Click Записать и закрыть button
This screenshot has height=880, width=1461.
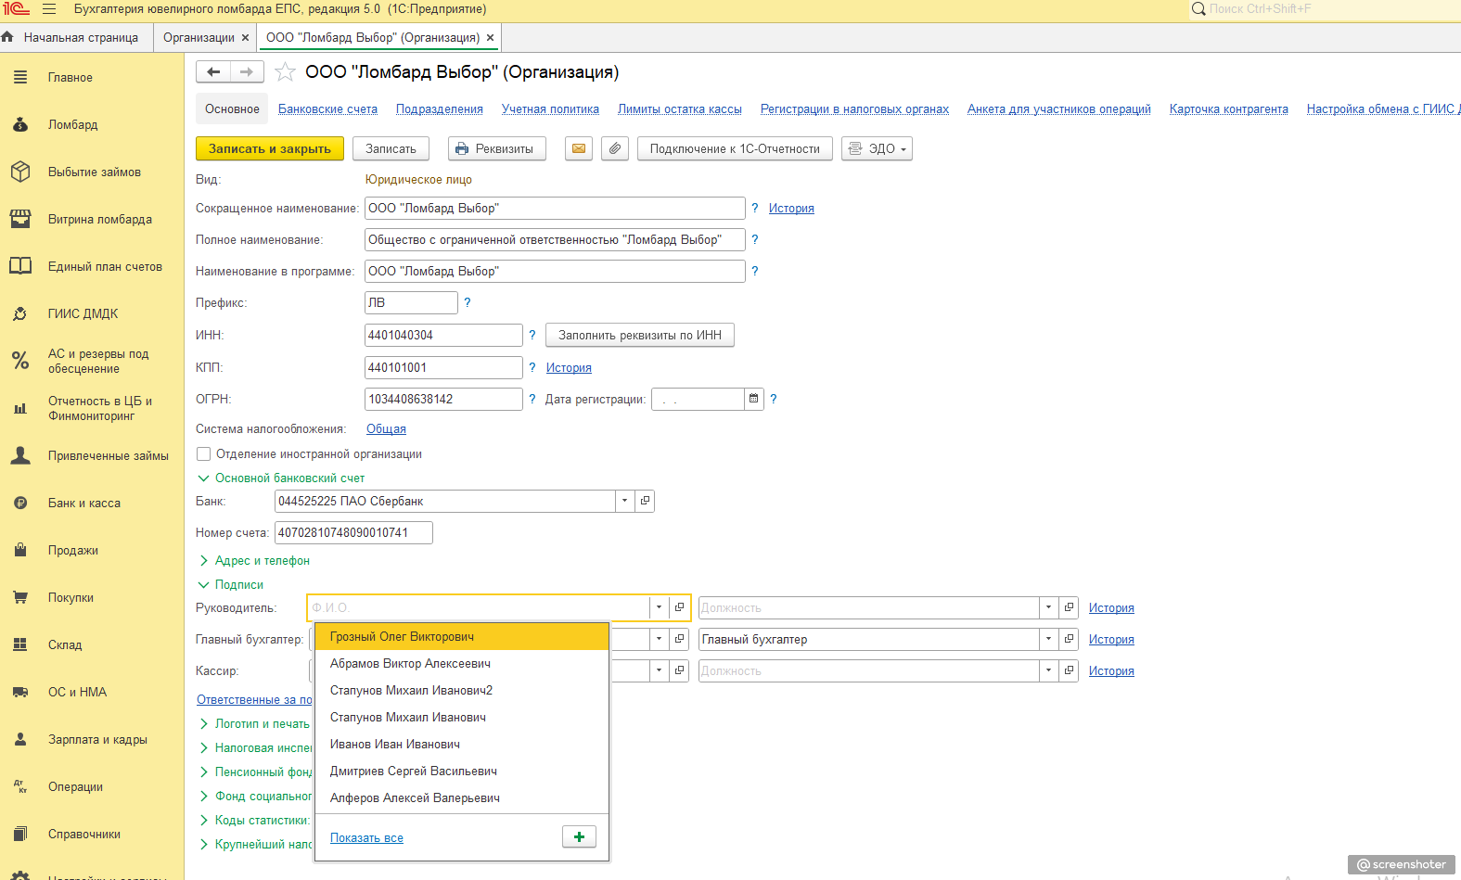[x=270, y=149]
